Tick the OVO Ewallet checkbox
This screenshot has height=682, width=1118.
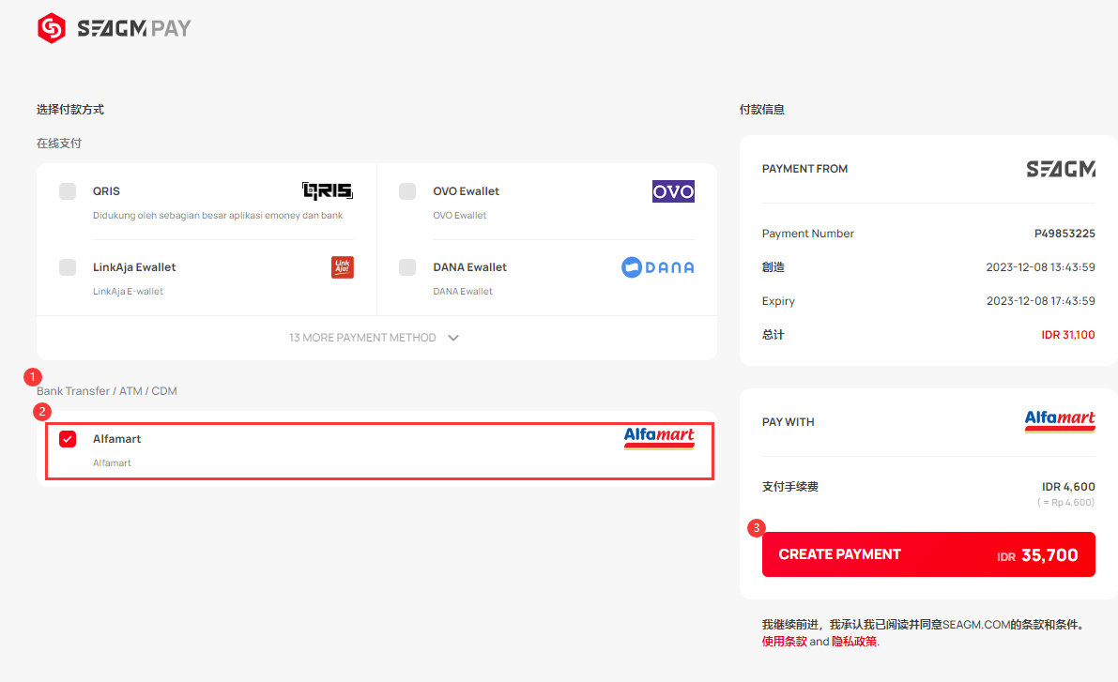407,191
